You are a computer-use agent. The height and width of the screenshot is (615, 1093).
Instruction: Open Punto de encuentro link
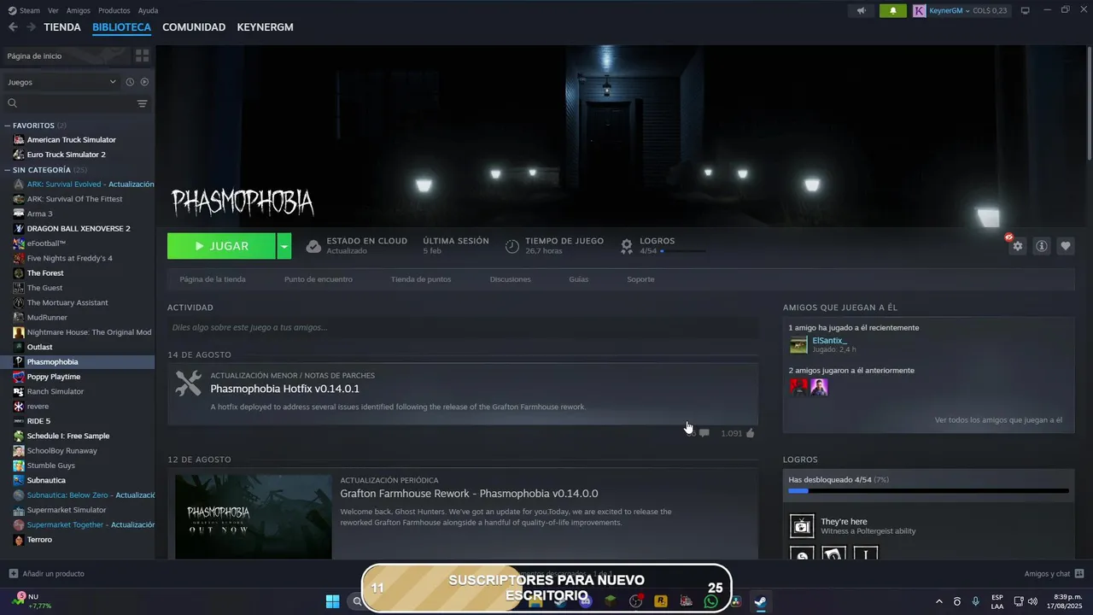319,279
